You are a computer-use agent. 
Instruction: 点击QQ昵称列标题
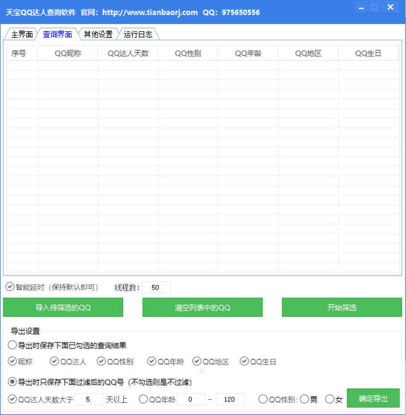[x=68, y=53]
